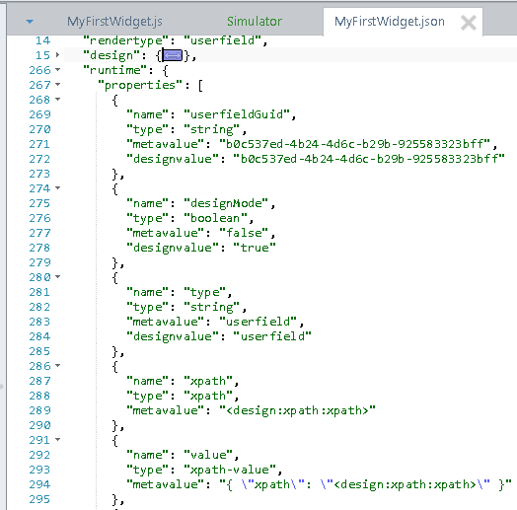Viewport: 517px width, 510px height.
Task: Expand the folded design block at line 15
Action: pos(57,54)
